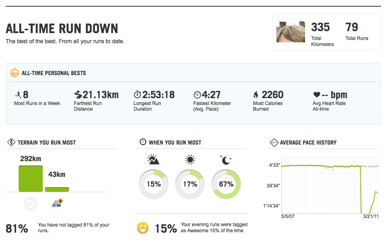This screenshot has height=250, width=387.
Task: Click the profile photo thumbnail
Action: click(x=291, y=32)
